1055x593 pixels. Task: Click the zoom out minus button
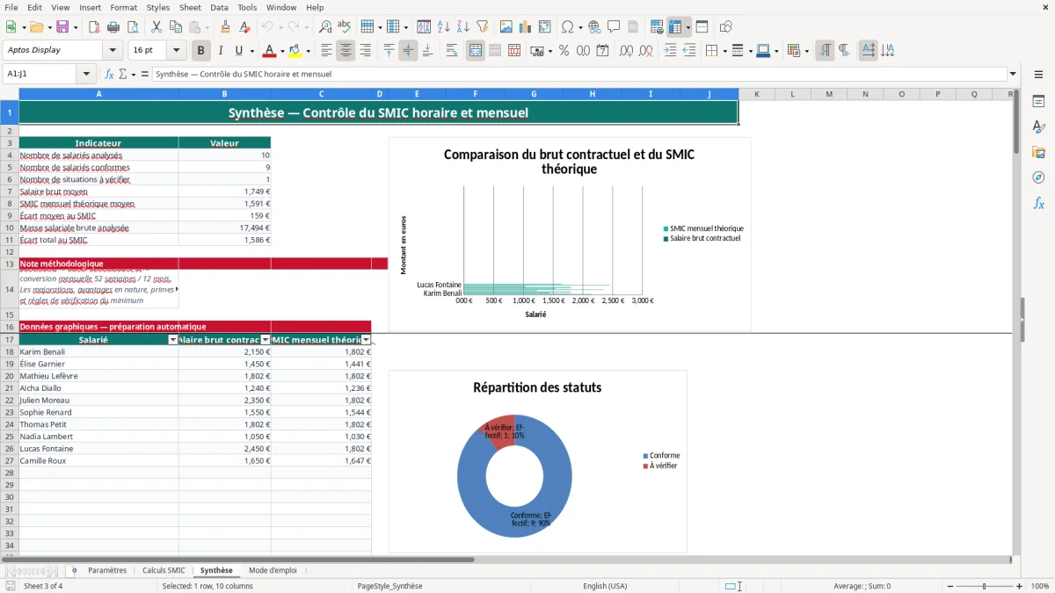click(949, 586)
